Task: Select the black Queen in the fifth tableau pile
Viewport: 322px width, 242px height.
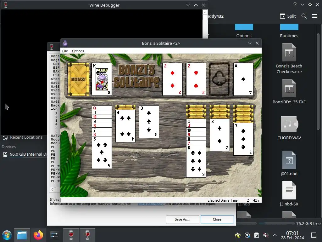Action: [x=196, y=121]
